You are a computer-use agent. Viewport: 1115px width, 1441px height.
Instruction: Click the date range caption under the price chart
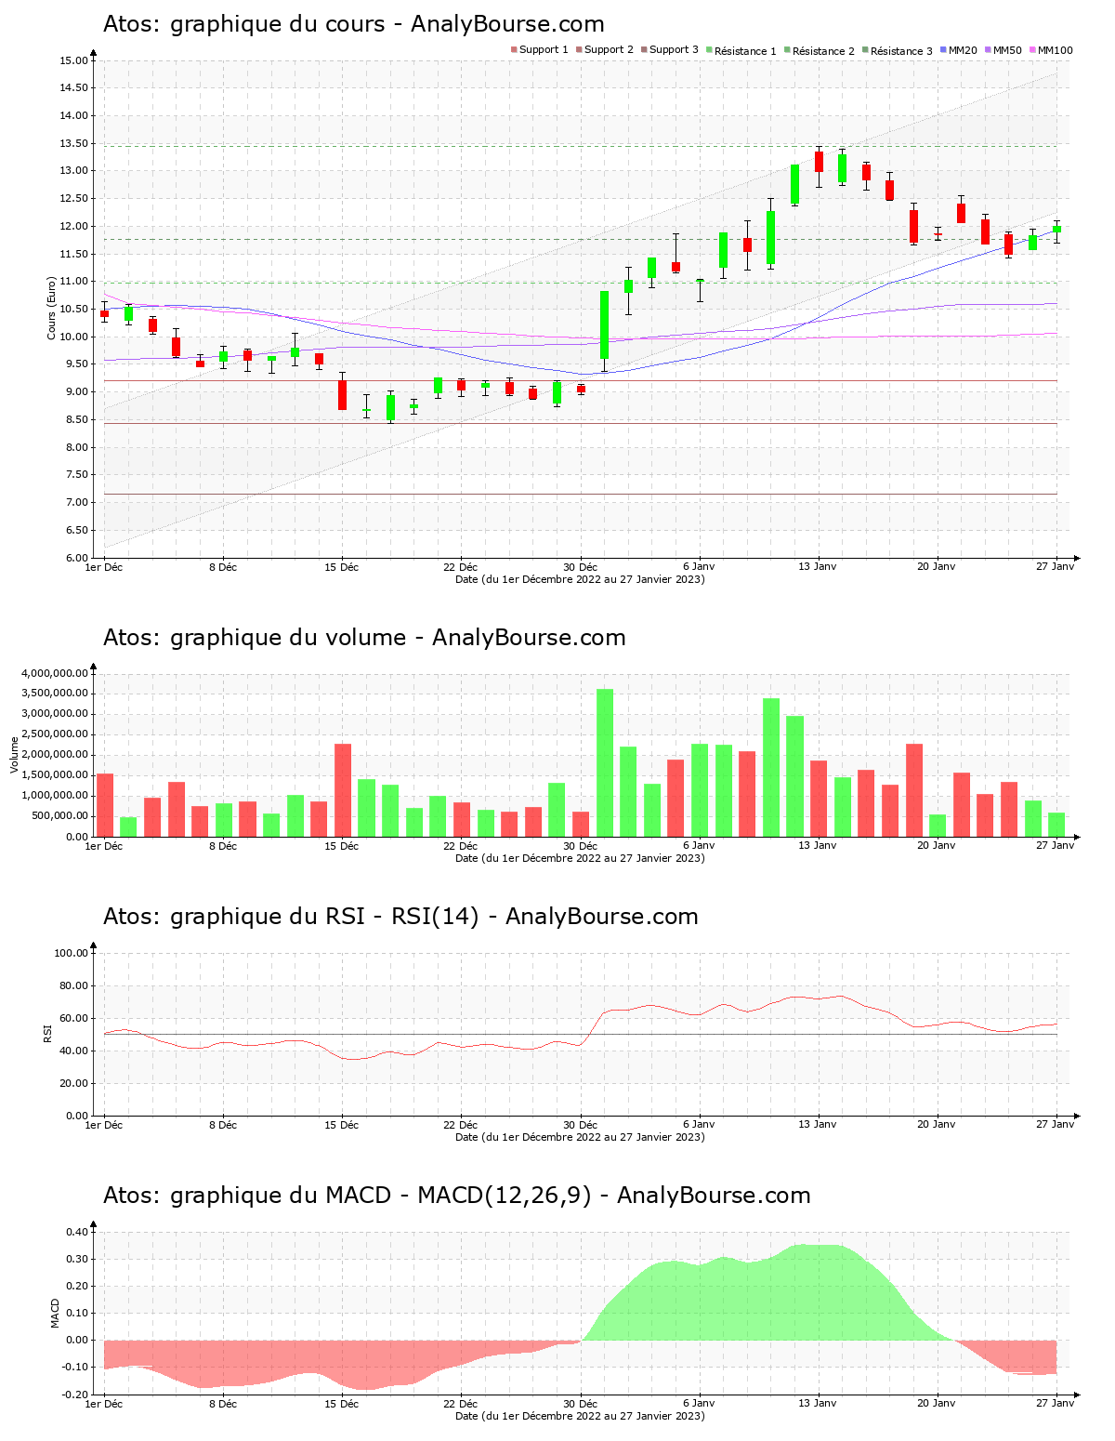point(580,579)
